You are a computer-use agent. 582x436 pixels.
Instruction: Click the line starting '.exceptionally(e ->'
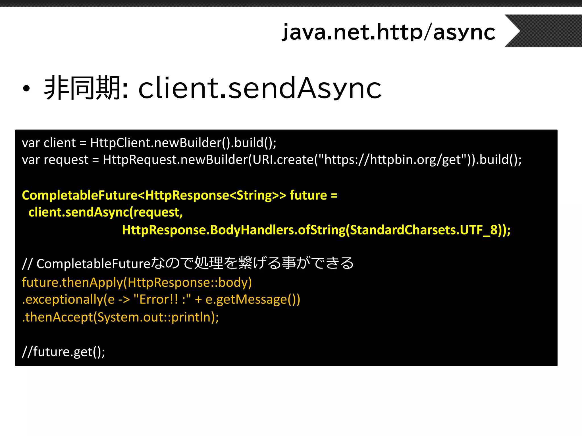[x=161, y=299]
